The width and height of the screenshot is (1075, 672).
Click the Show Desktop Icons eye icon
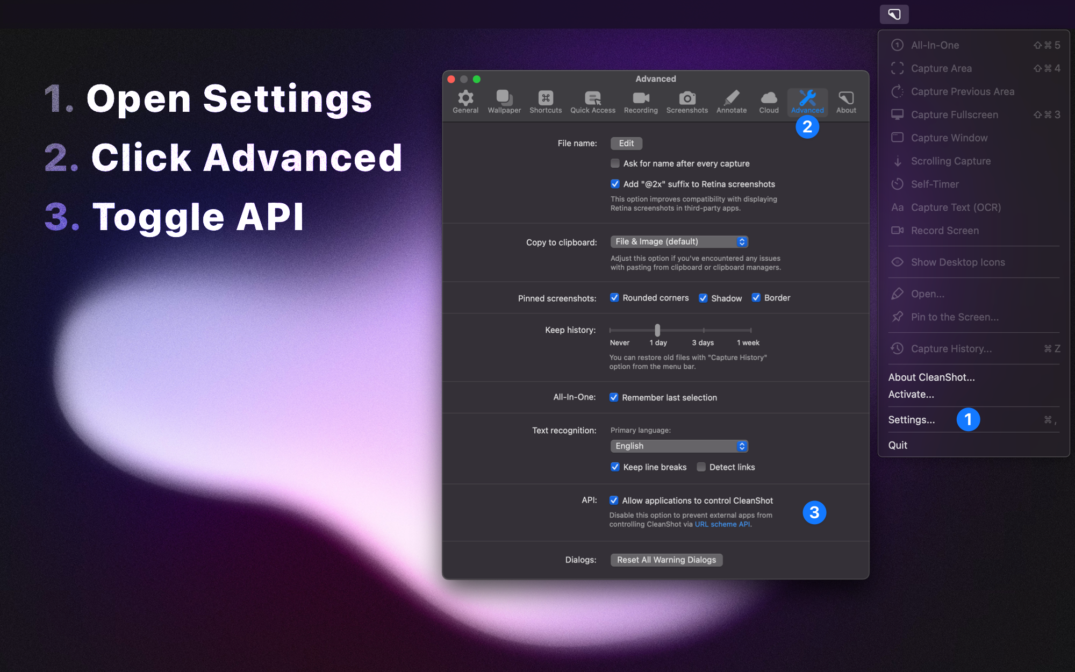tap(897, 262)
